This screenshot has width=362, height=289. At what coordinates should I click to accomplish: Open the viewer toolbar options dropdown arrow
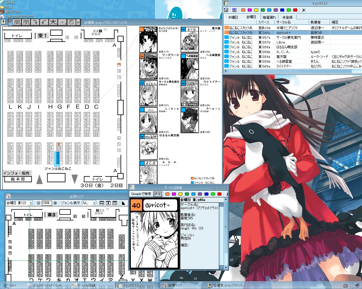pyautogui.click(x=78, y=22)
